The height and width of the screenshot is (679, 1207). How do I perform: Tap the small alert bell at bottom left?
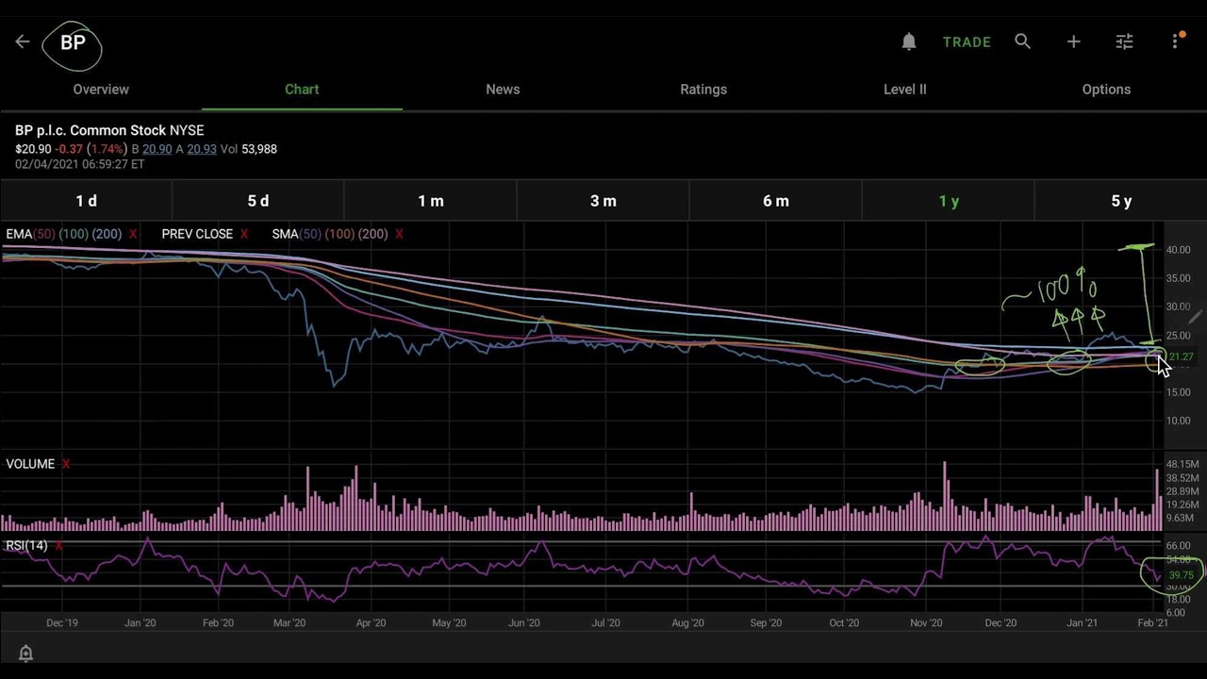[x=25, y=654]
